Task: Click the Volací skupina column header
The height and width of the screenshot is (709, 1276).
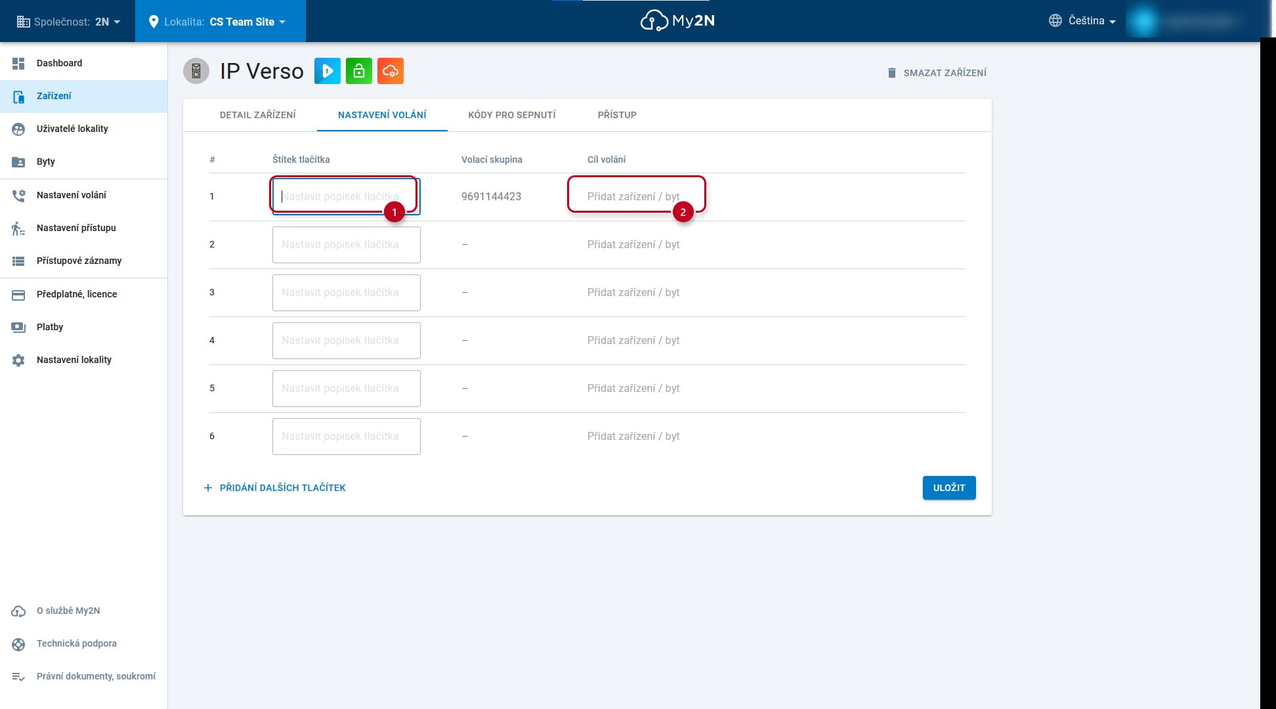Action: pyautogui.click(x=492, y=160)
